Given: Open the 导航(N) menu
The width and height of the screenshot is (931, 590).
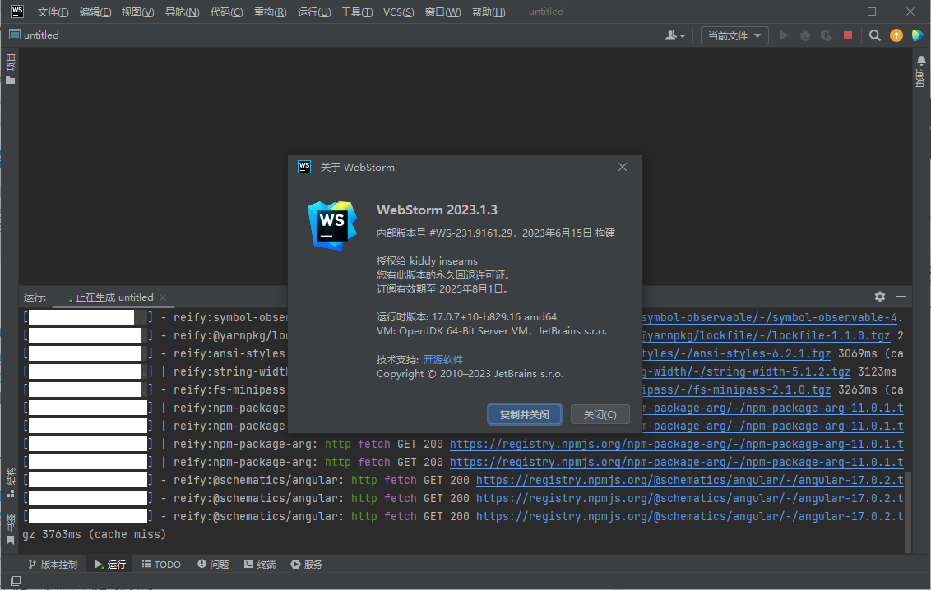Looking at the screenshot, I should pos(182,12).
